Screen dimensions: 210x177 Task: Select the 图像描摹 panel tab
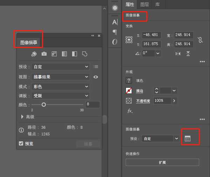29,42
